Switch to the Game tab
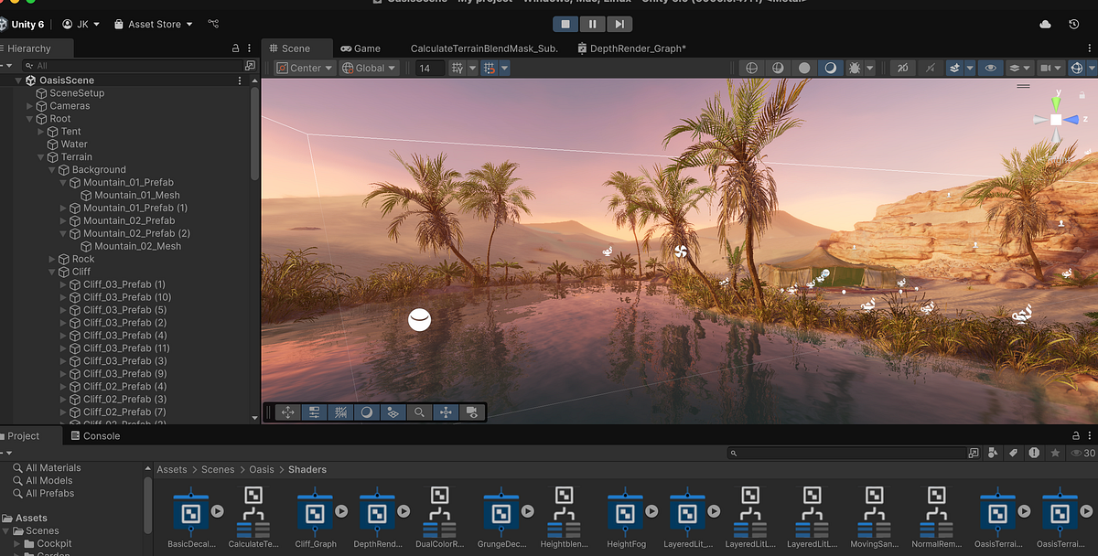Image resolution: width=1098 pixels, height=556 pixels. [x=361, y=48]
